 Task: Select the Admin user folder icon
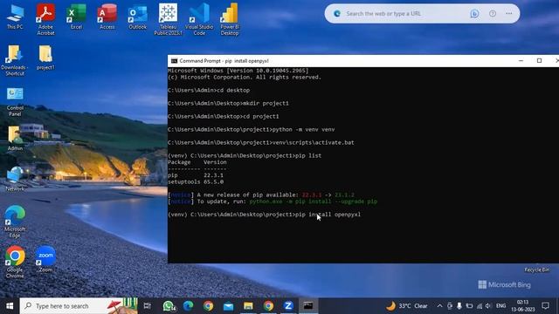coord(15,138)
